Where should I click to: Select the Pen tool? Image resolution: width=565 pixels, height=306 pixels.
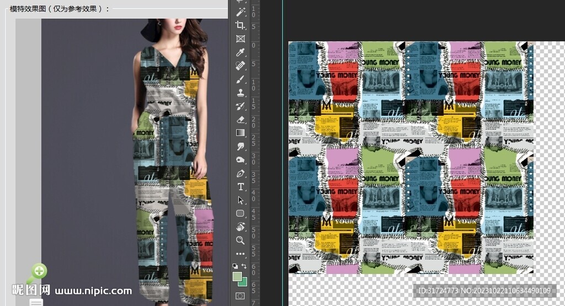click(241, 173)
